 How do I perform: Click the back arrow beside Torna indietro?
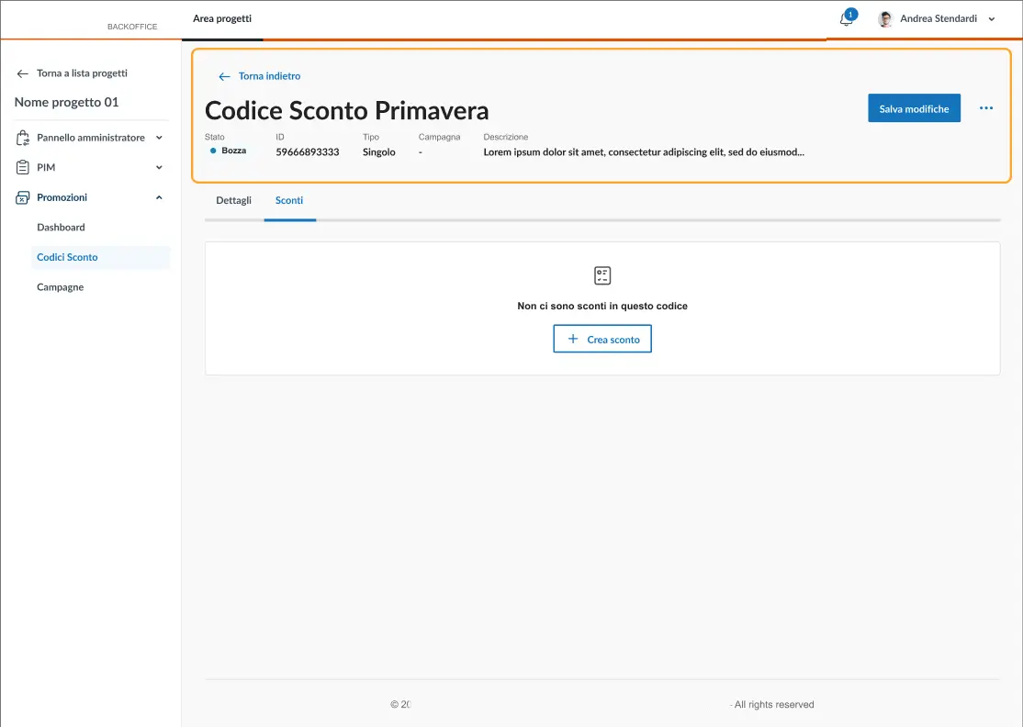[224, 77]
